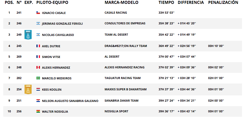This screenshot has height=118, width=245.
Task: Click the MARCA-MODELO column header
Action: point(121,2)
